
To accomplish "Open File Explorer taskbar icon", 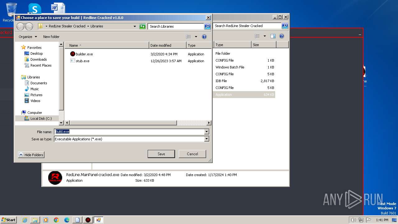I will pos(35,220).
